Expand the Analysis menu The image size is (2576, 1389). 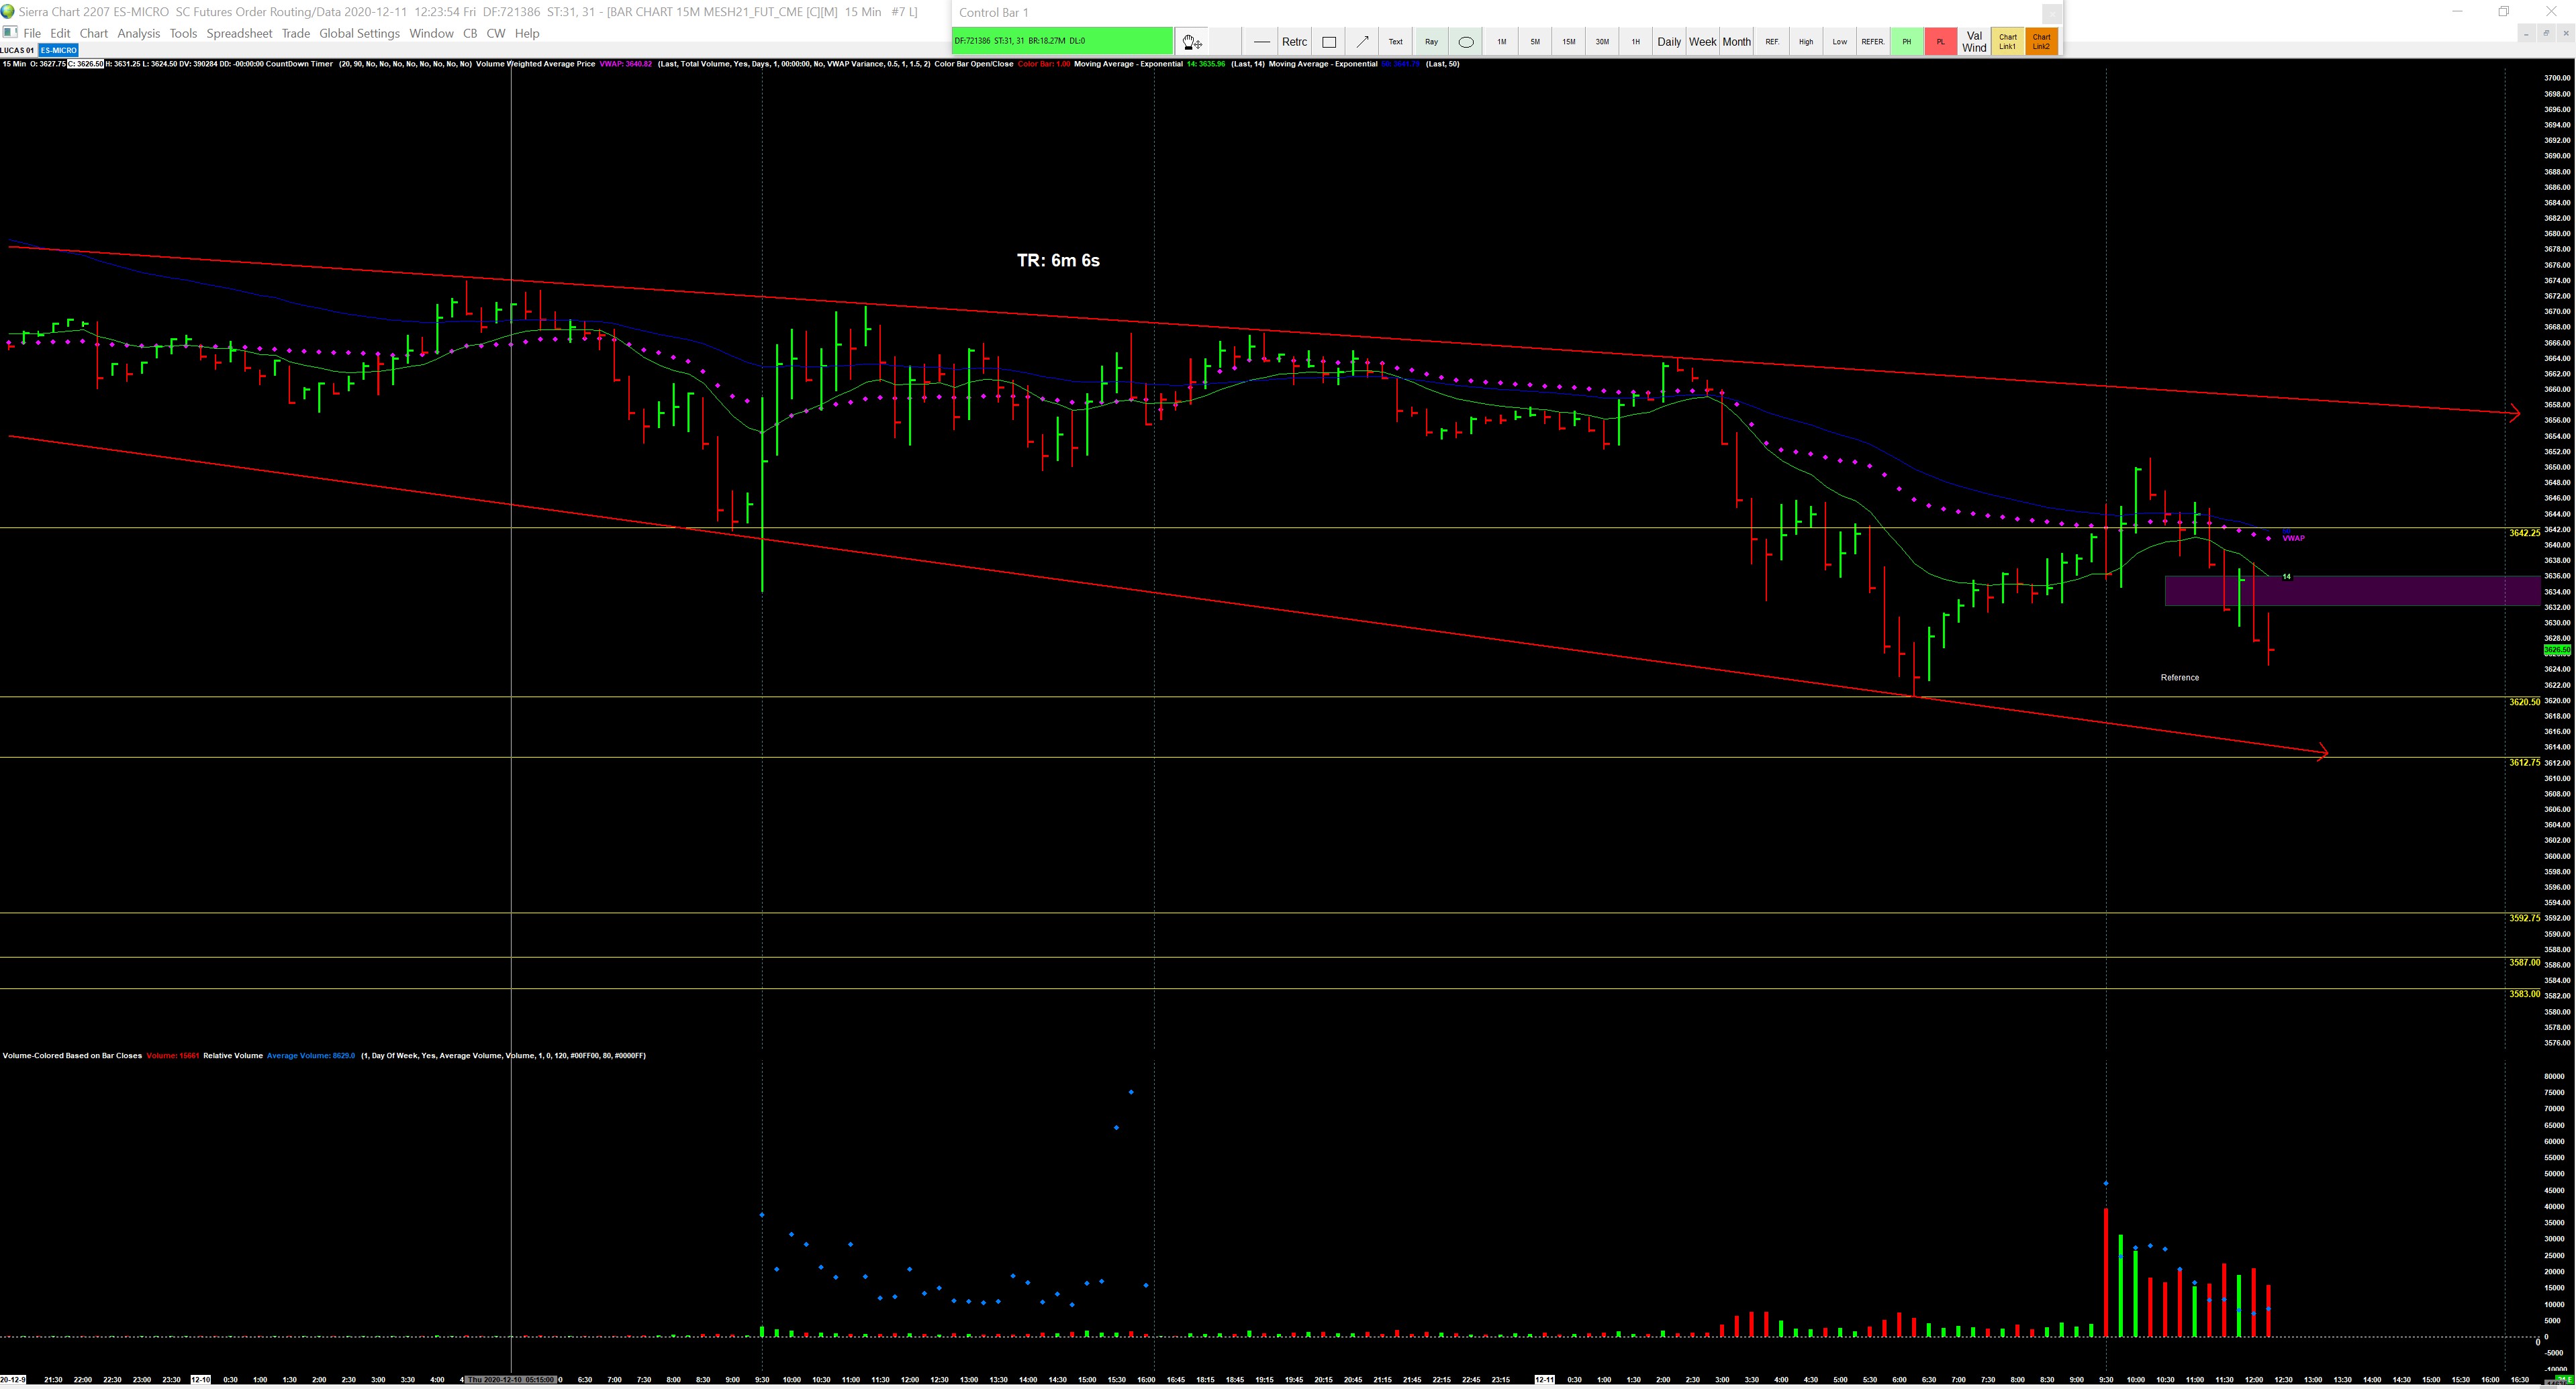coord(138,33)
